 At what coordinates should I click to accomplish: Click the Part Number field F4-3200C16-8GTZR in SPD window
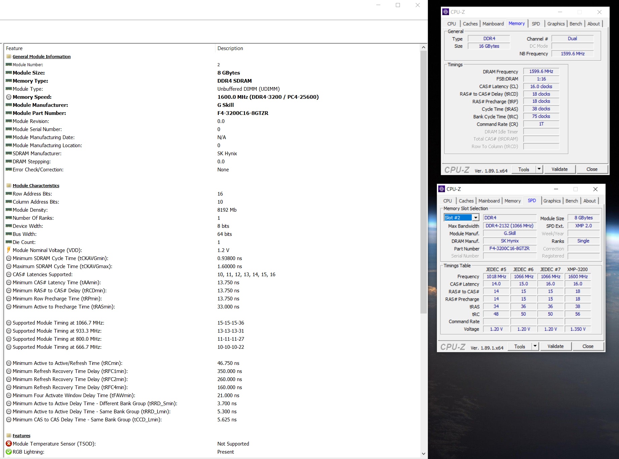click(510, 249)
